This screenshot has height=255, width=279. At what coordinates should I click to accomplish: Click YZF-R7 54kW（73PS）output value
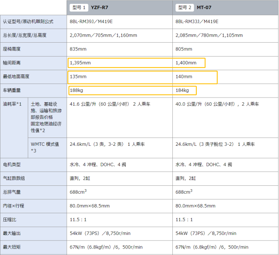coord(100,233)
